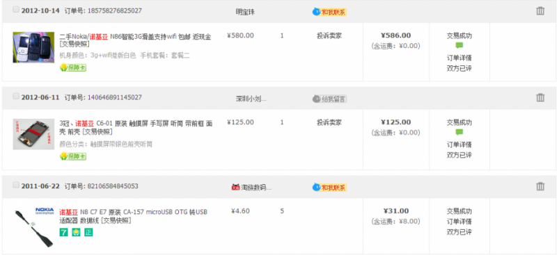Open the Nokia N86 phones thumbnail
This screenshot has height=255, width=557.
pos(33,47)
